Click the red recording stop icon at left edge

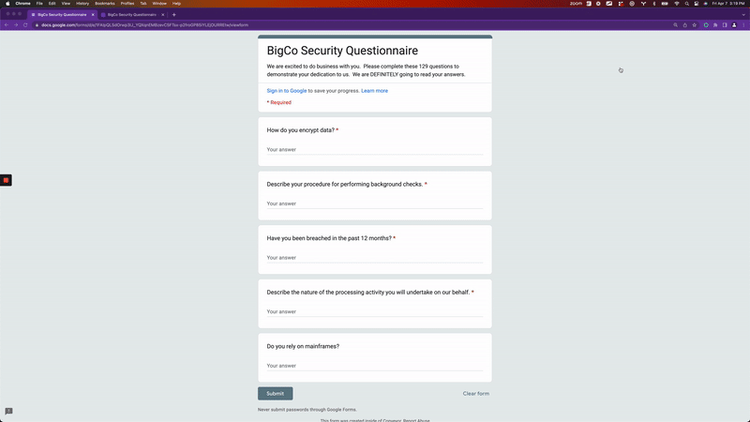6,180
